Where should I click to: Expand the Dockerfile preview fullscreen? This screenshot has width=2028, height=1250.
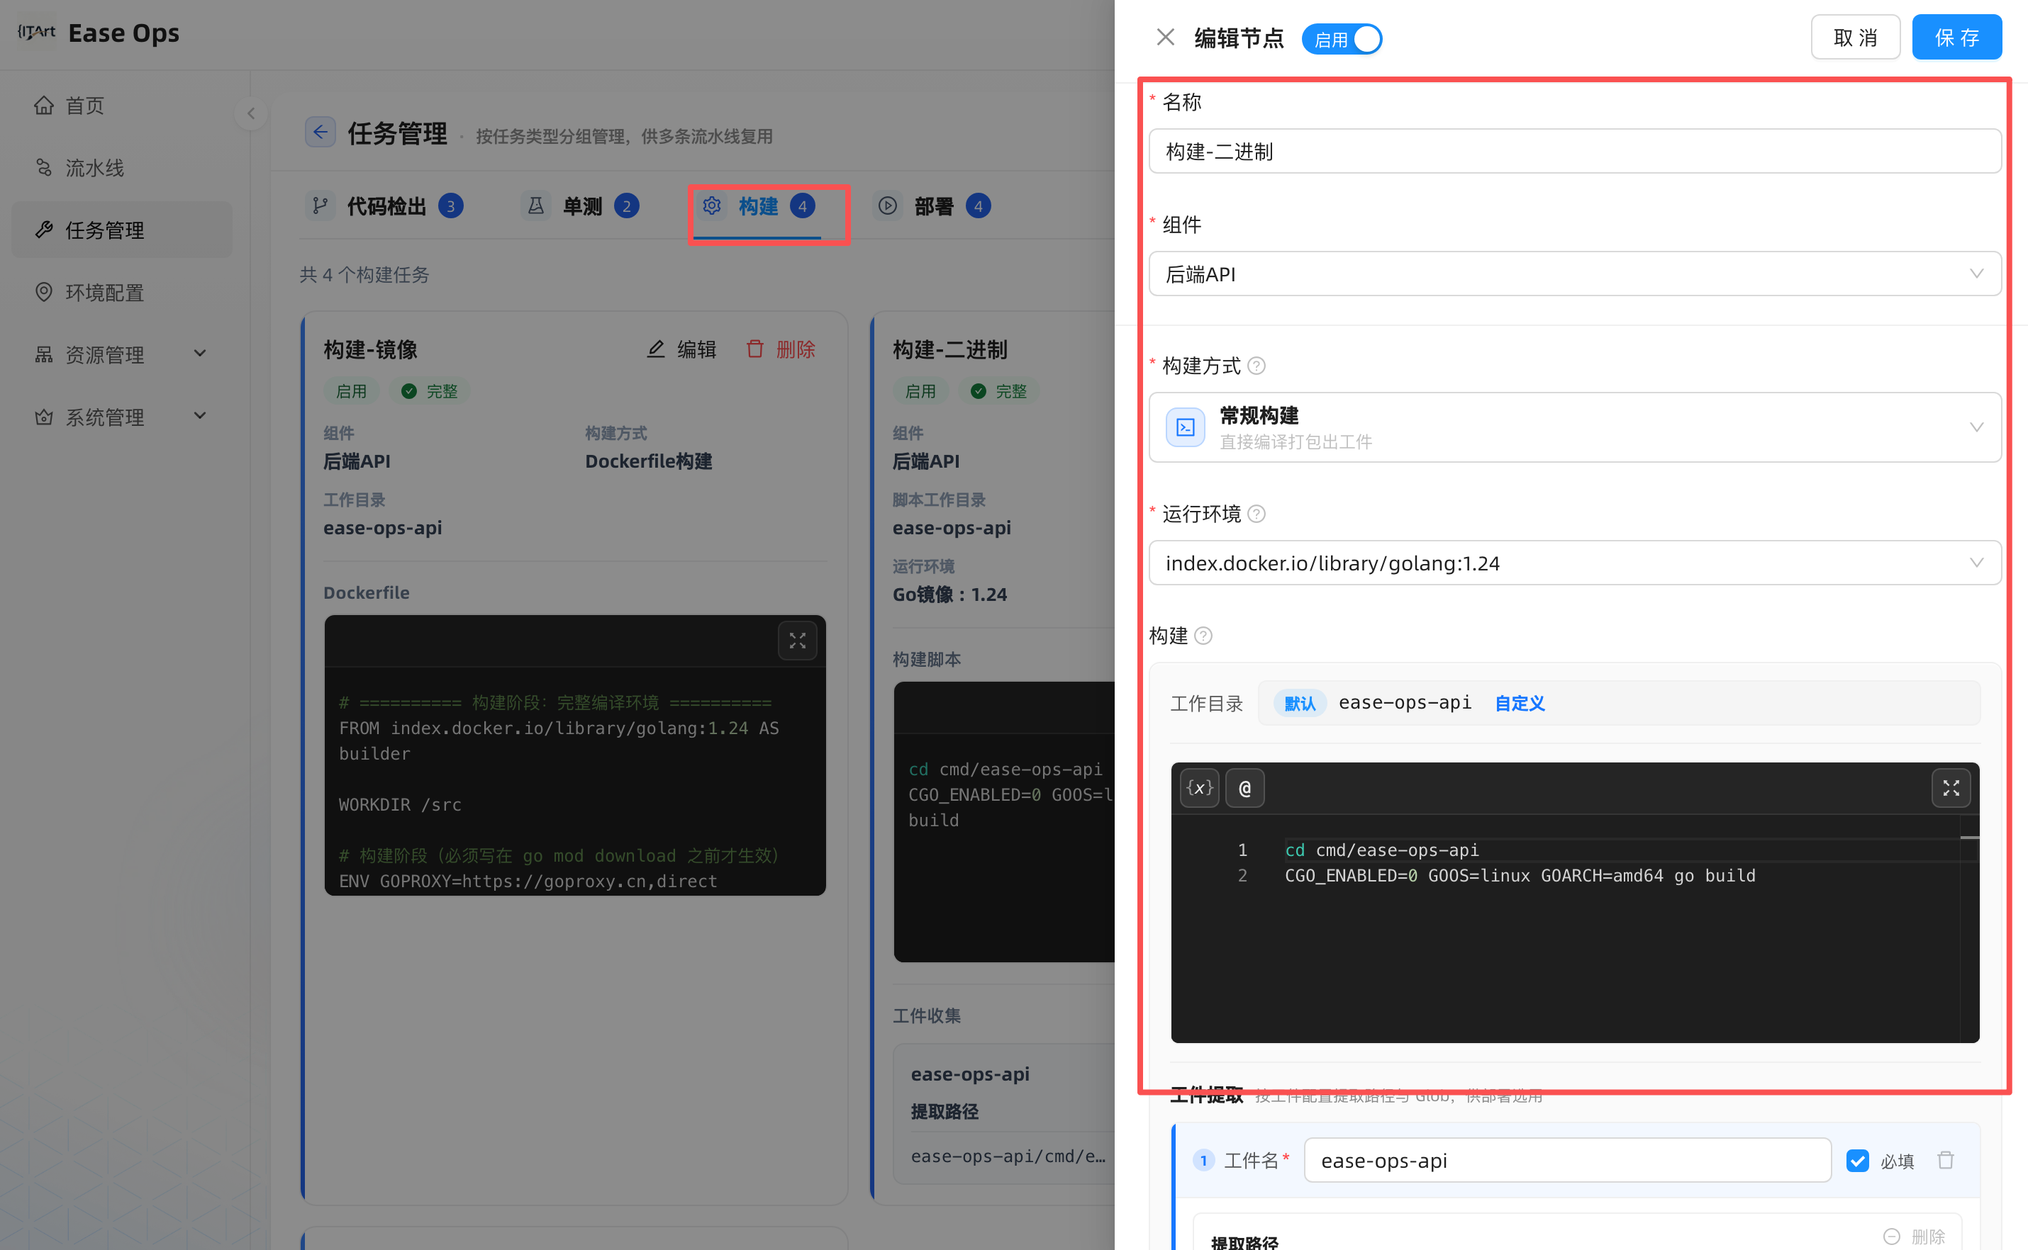point(796,641)
